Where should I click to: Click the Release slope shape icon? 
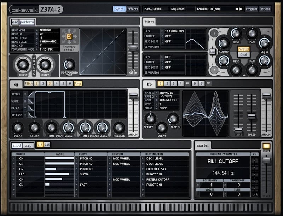coord(31,115)
